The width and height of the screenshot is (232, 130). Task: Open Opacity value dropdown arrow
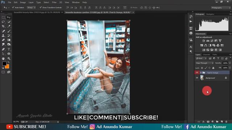(230, 63)
